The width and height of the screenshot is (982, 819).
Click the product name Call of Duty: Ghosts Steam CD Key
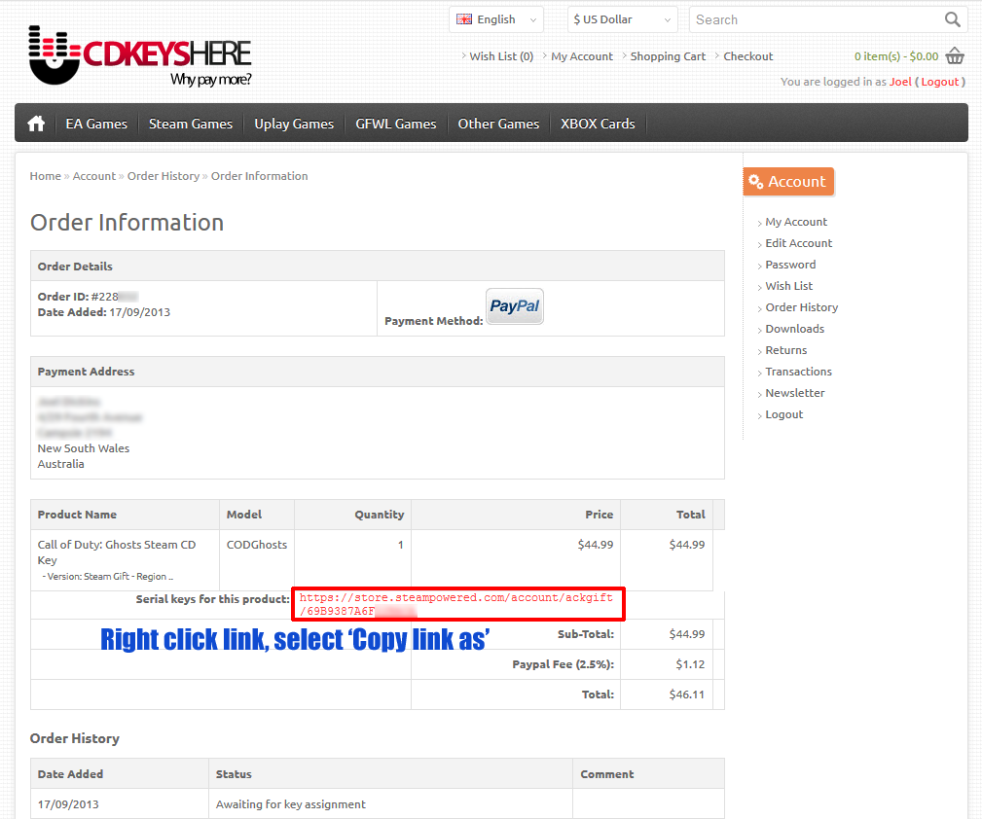(x=117, y=552)
